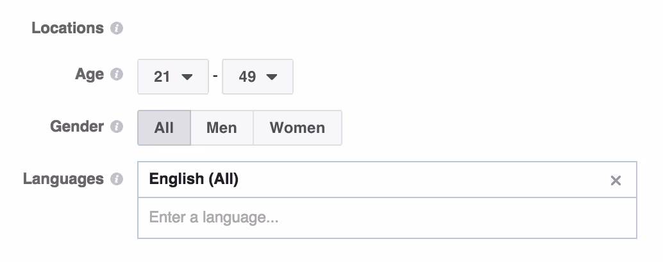The width and height of the screenshot is (663, 262).
Task: Open the maximum age dropdown showing 49
Action: (258, 77)
